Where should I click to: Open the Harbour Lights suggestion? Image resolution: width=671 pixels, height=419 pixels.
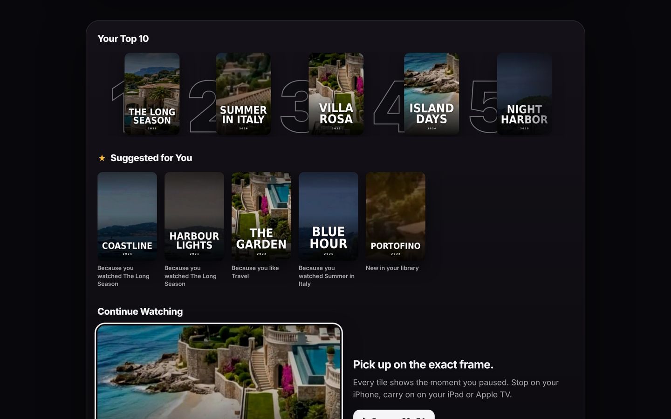click(194, 216)
